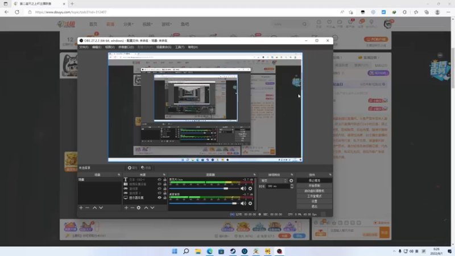Click the Douyu search magnifier icon
Screen dimensions: 455x256
click(304, 24)
